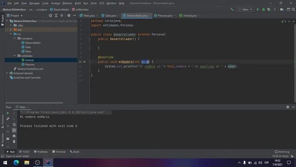Screen dimensions: 296x167
Task: Hide the Run tool window
Action: pyautogui.click(x=293, y=107)
